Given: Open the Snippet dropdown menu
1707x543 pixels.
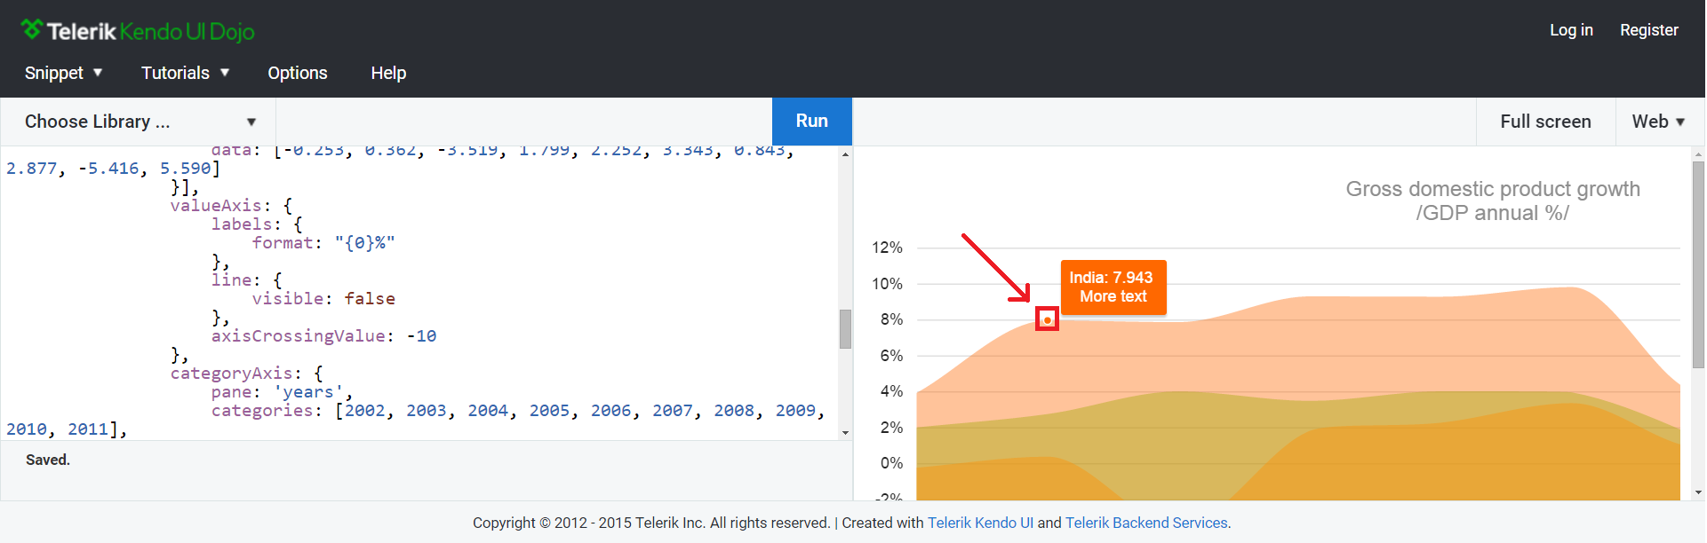Looking at the screenshot, I should point(63,73).
